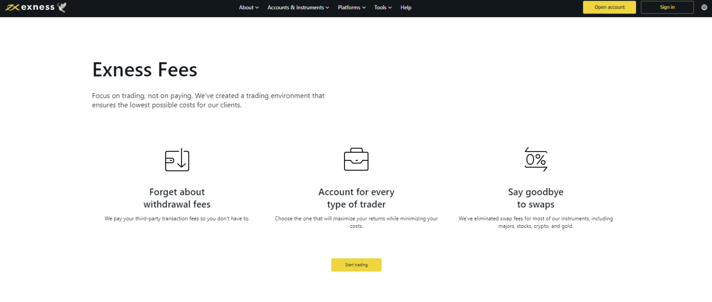Click 'We pay your third-party transaction fees' text
The width and height of the screenshot is (712, 302).
tap(177, 219)
